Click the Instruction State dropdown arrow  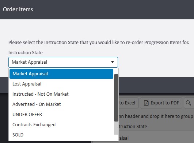pyautogui.click(x=112, y=62)
